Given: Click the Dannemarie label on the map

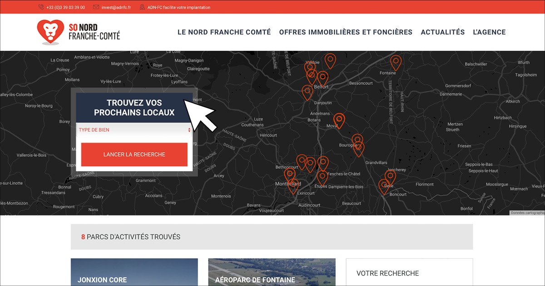Looking at the screenshot, I should point(451,94).
